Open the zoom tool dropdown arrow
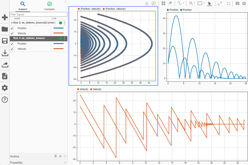The width and height of the screenshot is (248, 165). coord(194,3)
